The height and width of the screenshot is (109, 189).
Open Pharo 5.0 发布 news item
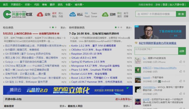click(91, 70)
